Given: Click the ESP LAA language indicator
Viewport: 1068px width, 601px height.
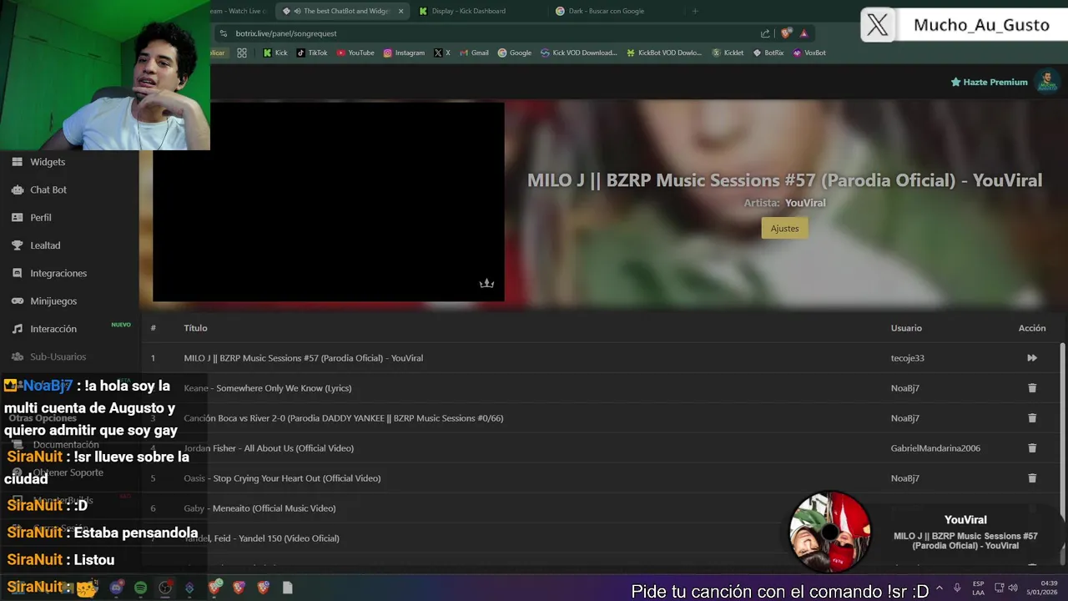Looking at the screenshot, I should 978,588.
